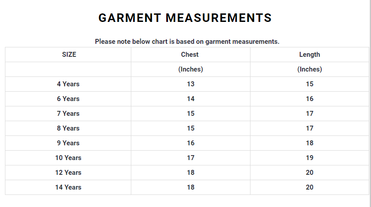The height and width of the screenshot is (207, 371).
Task: Click the 12 Years row label
Action: pyautogui.click(x=68, y=173)
